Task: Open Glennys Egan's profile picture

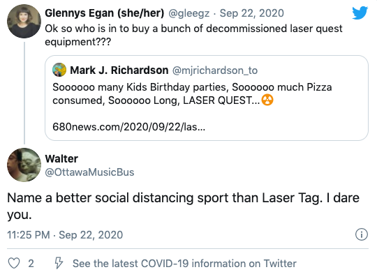Action: [24, 21]
